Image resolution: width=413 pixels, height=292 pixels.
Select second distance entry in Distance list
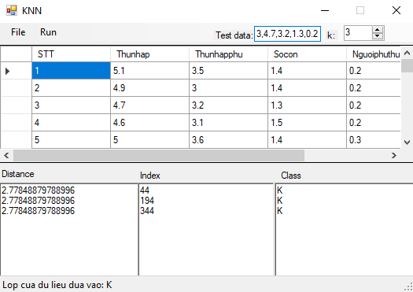click(39, 201)
